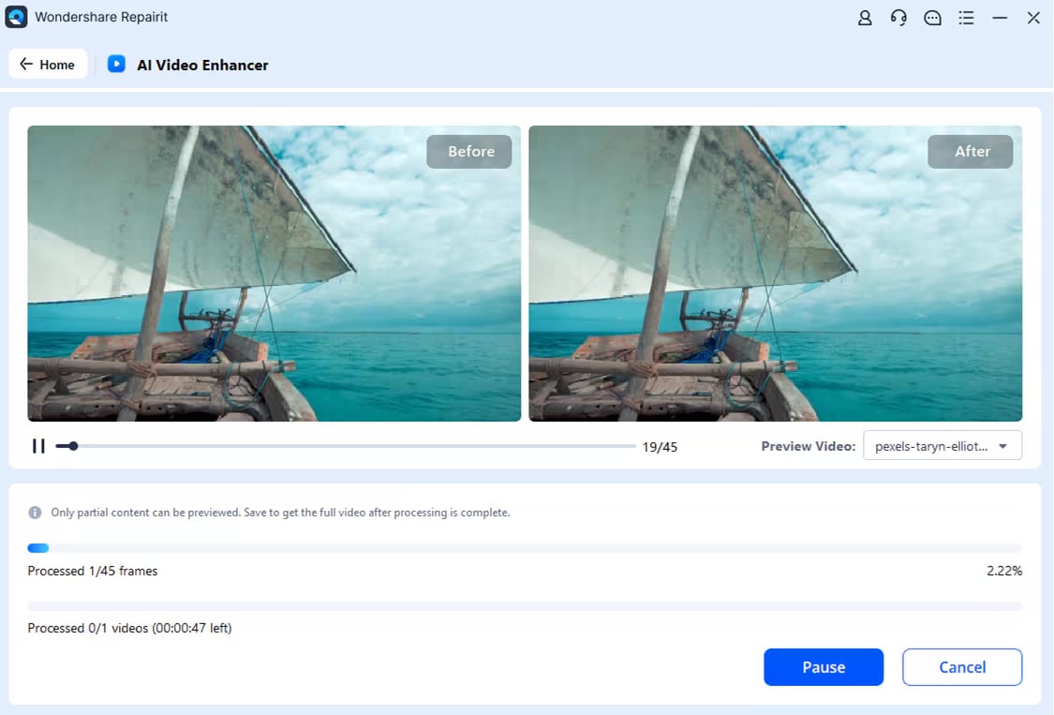Go back using the Home button
The image size is (1054, 715).
(x=48, y=64)
